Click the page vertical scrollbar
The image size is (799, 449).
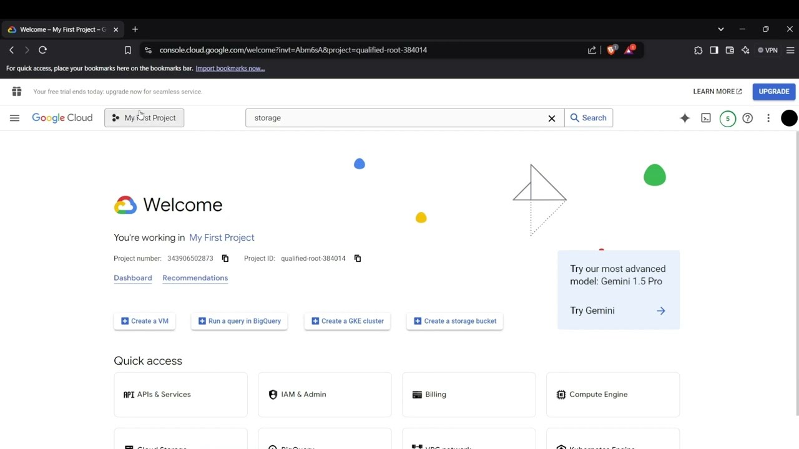(797, 274)
